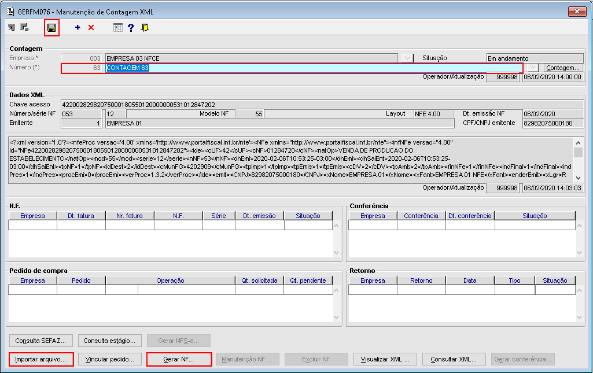Sort N.F. grid by Dt. emissão header
593x373 pixels.
(259, 216)
